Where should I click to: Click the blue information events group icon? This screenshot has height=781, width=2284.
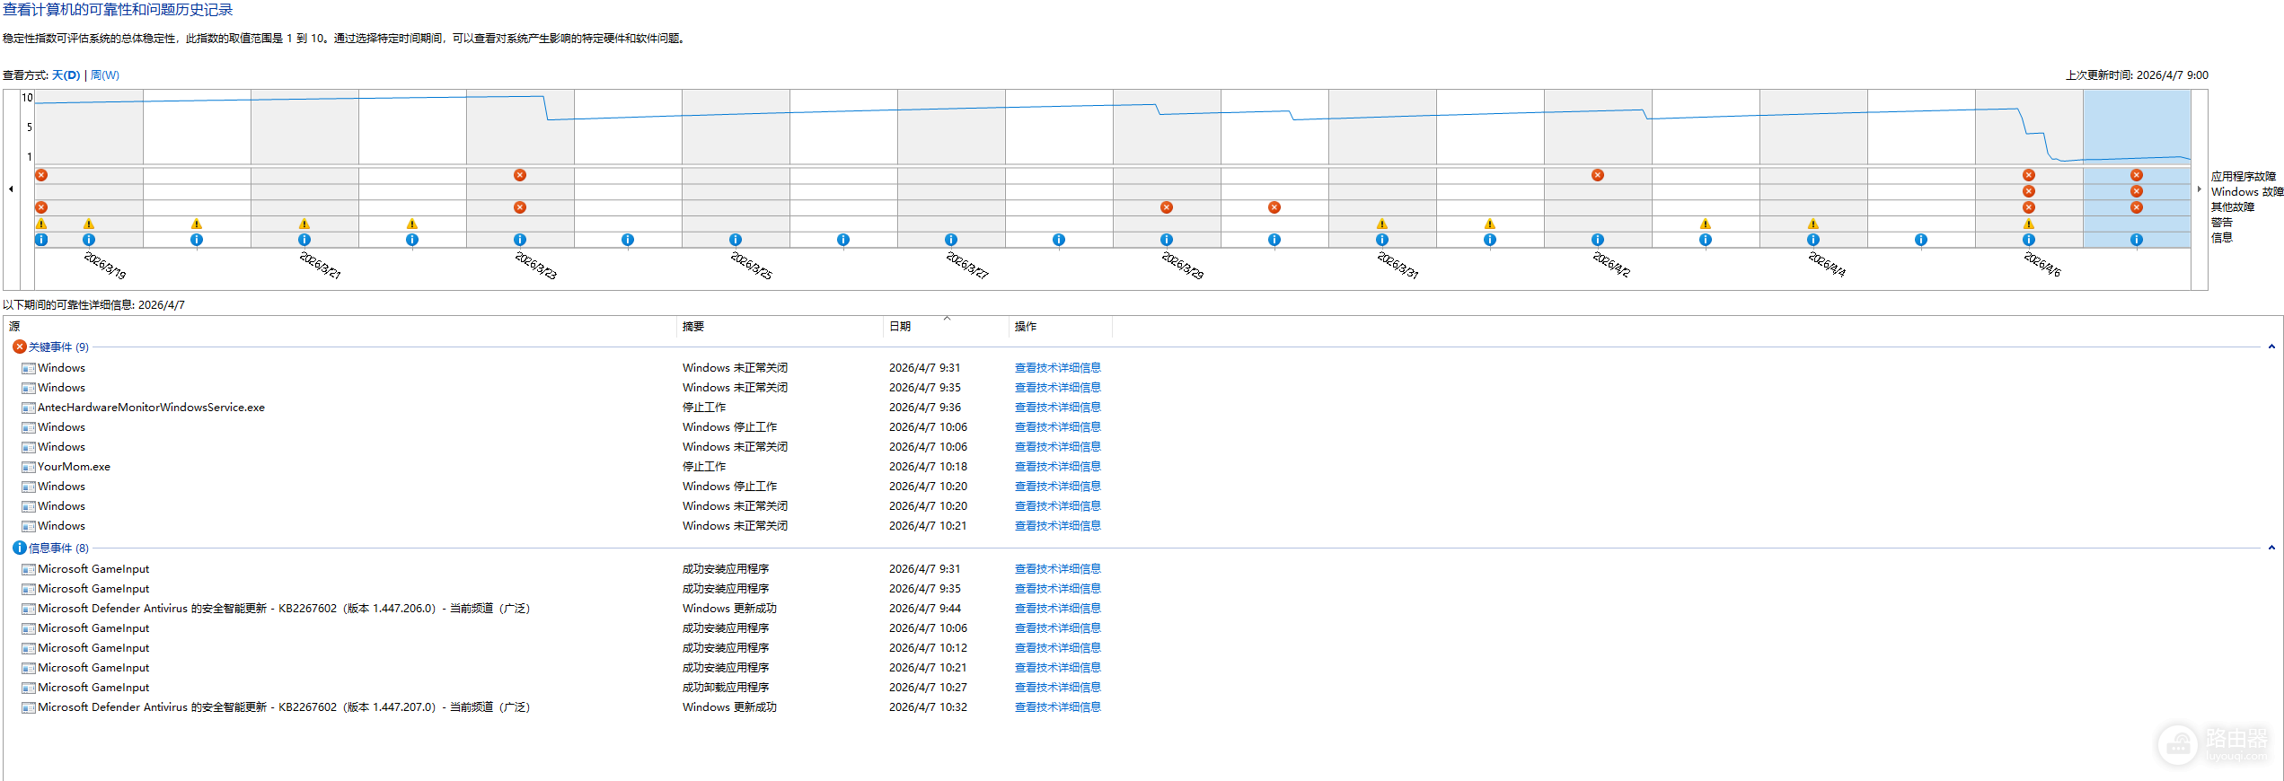(x=19, y=548)
